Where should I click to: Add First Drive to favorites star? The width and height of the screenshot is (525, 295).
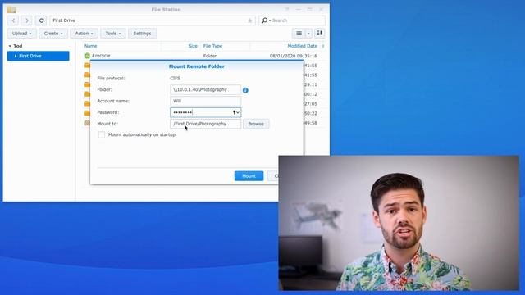click(249, 20)
